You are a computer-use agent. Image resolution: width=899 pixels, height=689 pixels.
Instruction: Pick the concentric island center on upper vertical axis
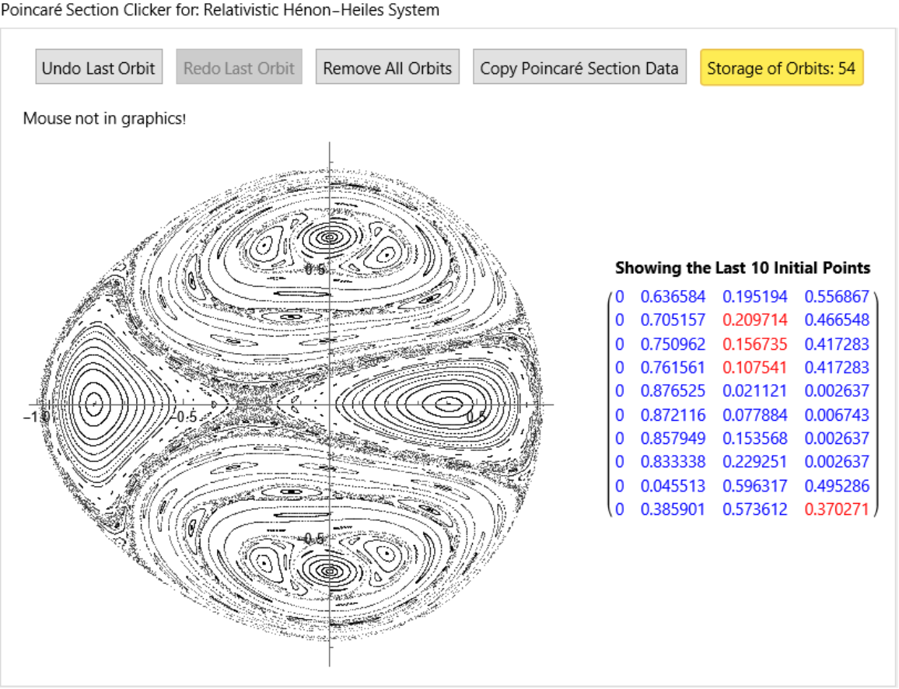click(x=330, y=237)
